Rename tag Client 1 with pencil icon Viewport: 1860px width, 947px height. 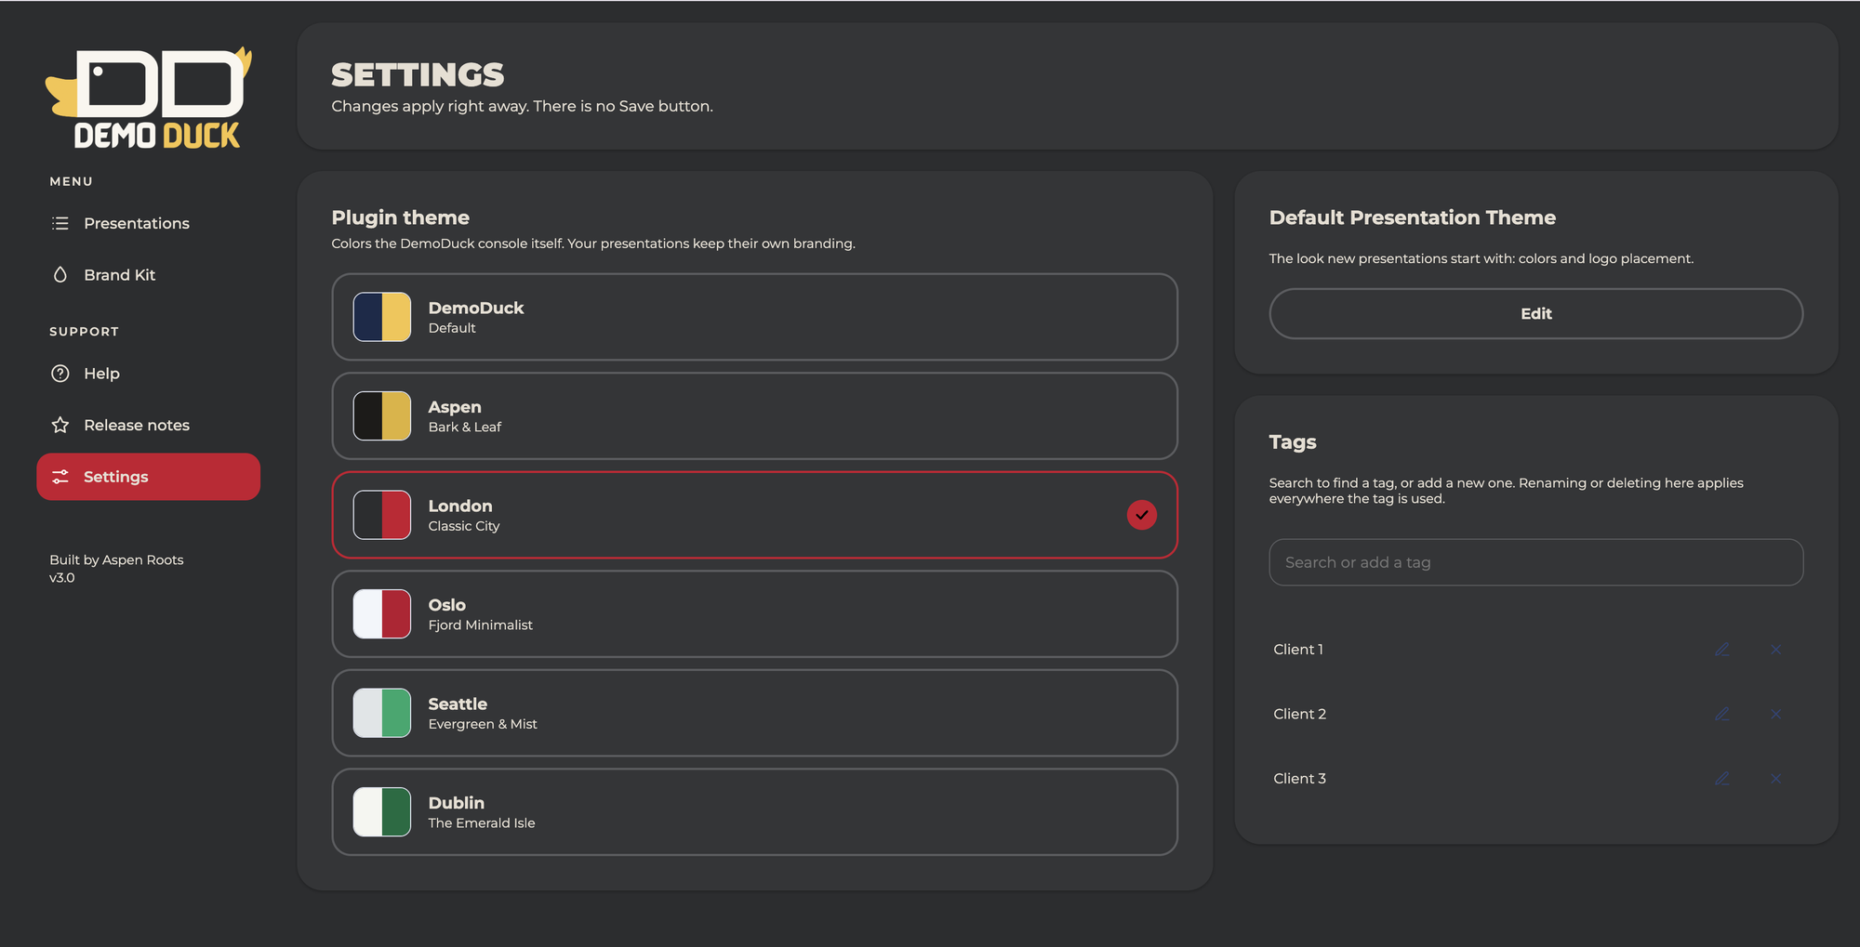(1722, 650)
